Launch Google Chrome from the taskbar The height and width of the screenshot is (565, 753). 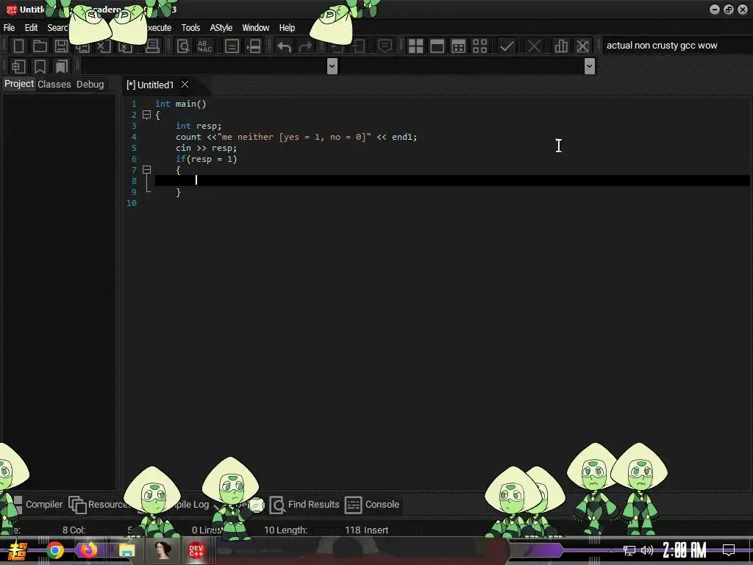pyautogui.click(x=55, y=550)
